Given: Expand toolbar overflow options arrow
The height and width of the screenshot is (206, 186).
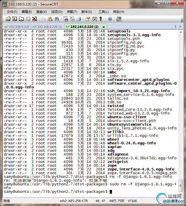Looking at the screenshot, I should (x=182, y=21).
